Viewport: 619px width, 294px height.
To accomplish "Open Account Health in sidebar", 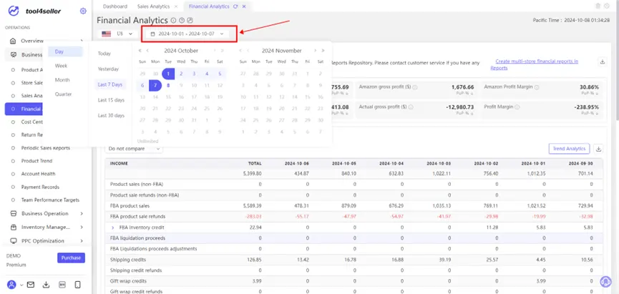I will (x=39, y=174).
